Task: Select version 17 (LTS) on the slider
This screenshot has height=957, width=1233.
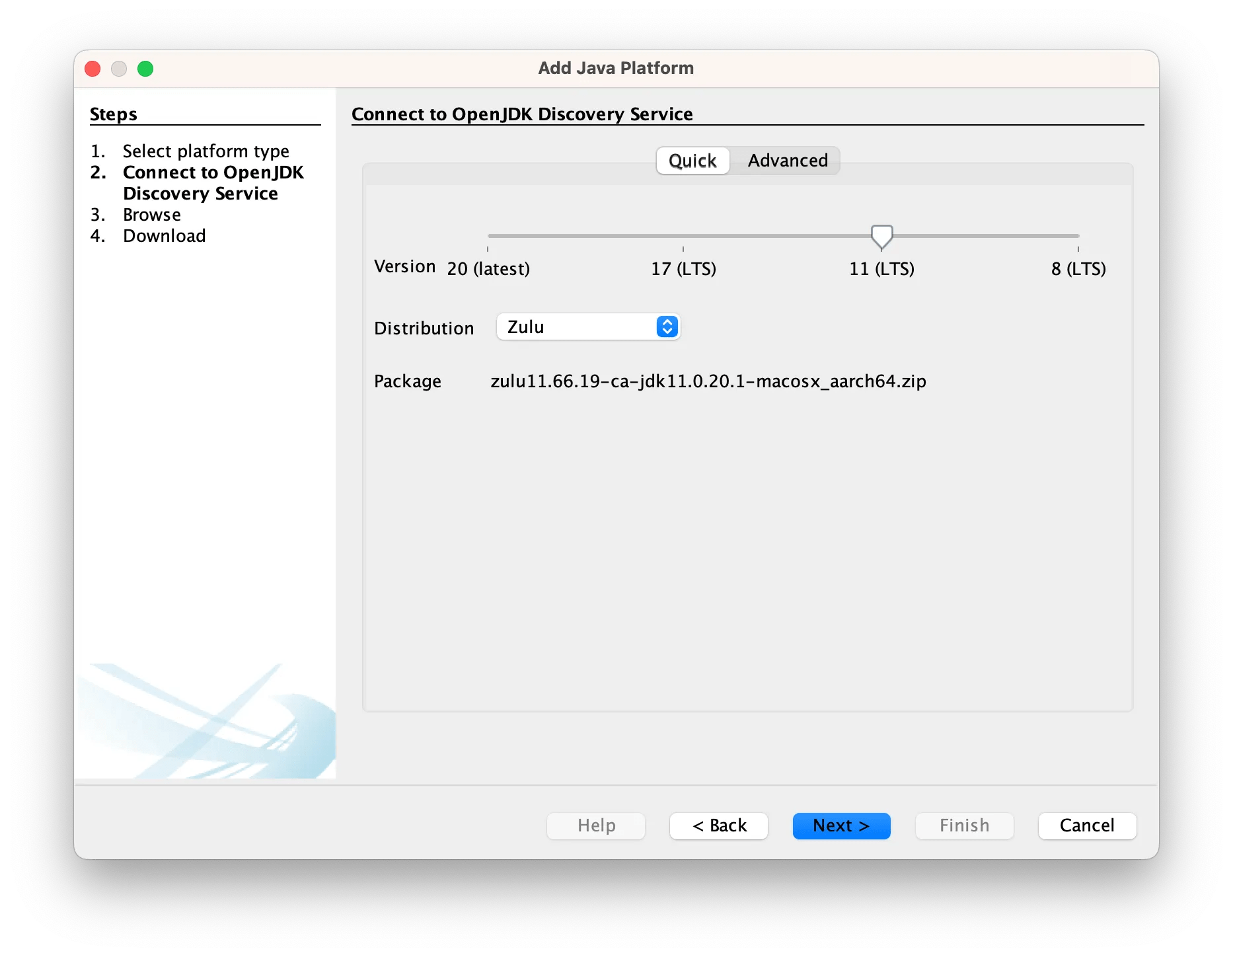Action: [683, 236]
